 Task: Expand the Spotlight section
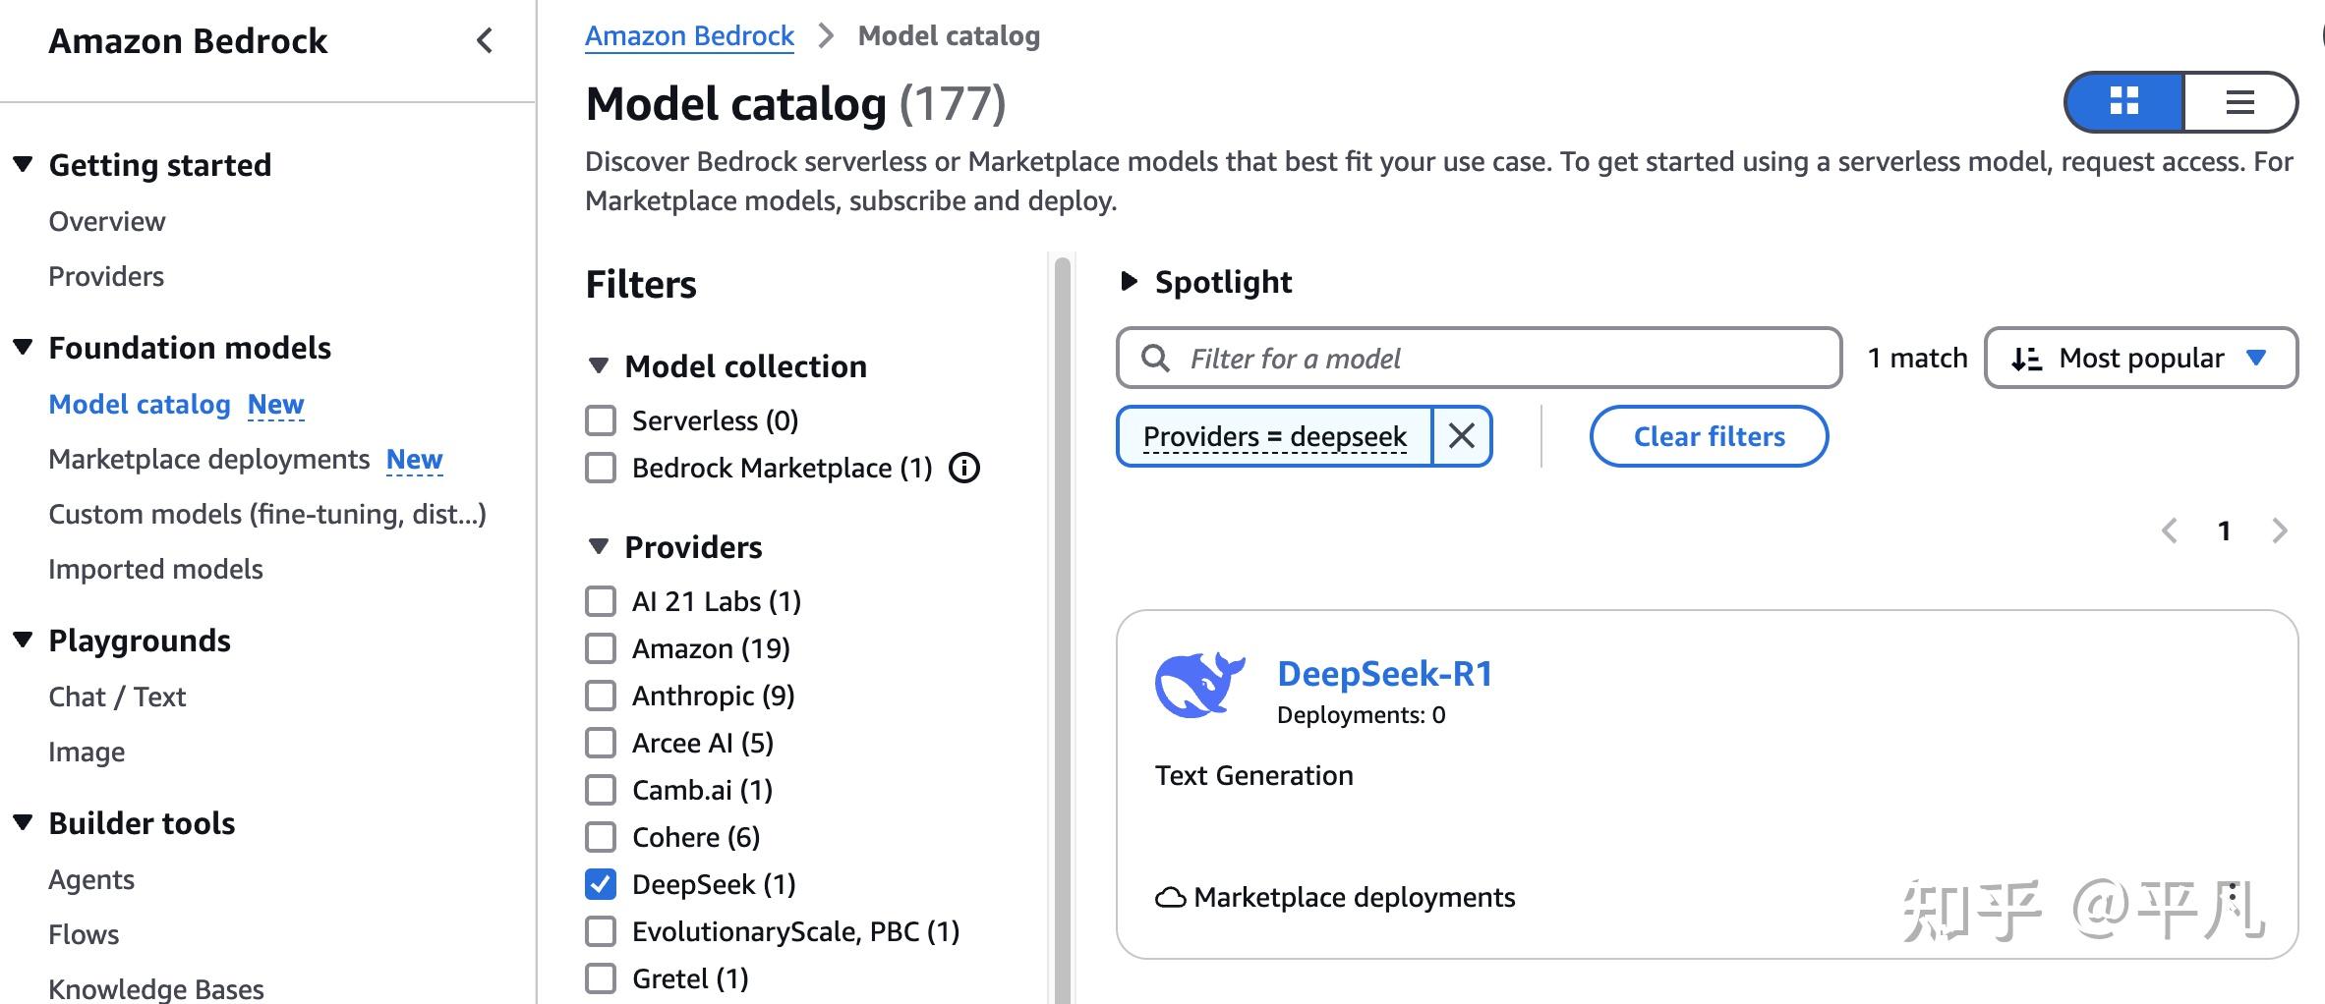(x=1130, y=282)
